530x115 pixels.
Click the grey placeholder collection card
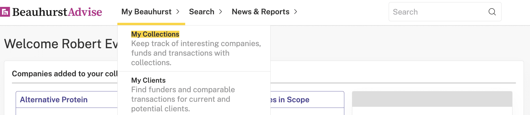[432, 103]
